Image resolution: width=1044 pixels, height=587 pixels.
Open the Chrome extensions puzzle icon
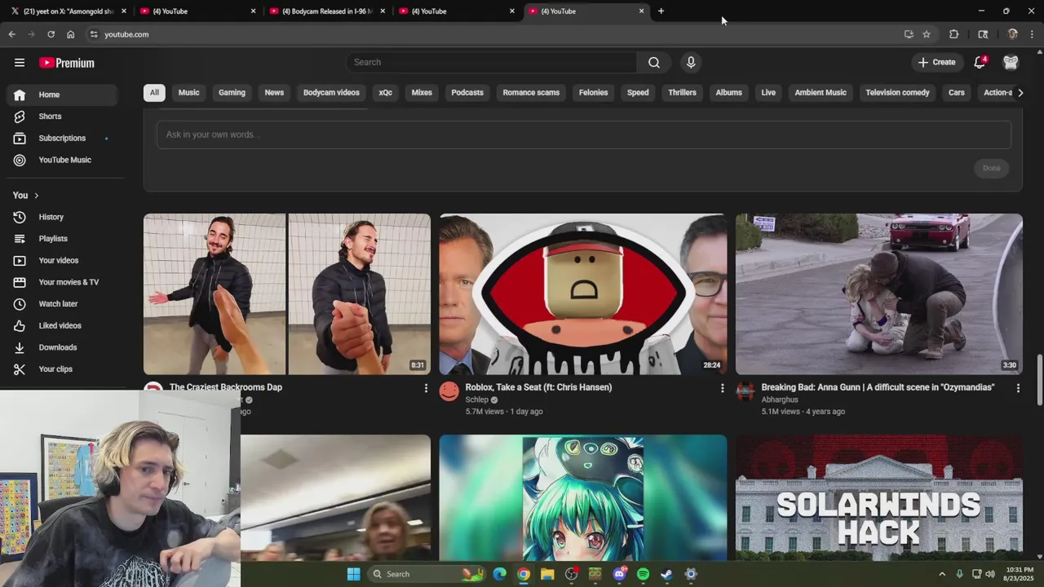953,34
